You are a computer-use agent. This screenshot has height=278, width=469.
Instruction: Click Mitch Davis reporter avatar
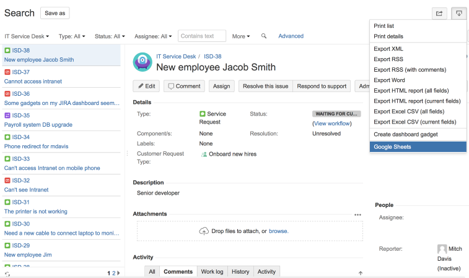click(x=442, y=249)
